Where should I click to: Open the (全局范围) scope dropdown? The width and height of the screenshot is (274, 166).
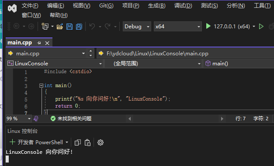point(154,64)
